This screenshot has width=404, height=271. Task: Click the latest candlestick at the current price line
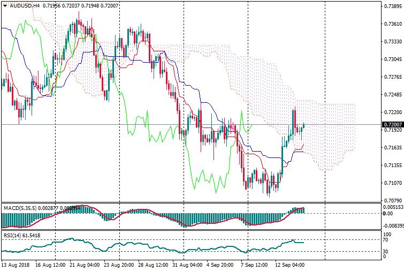point(303,126)
